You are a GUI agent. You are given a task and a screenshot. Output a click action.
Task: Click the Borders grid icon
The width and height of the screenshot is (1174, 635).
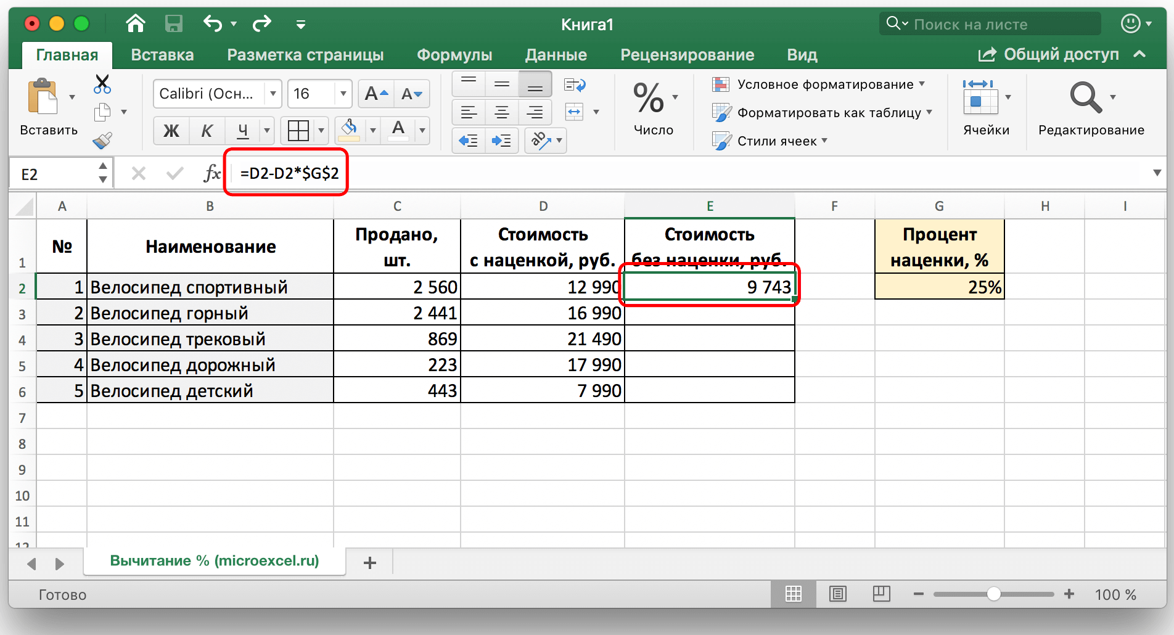coord(298,131)
